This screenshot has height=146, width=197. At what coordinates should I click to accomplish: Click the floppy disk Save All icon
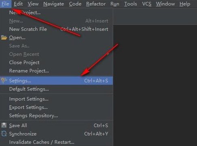pyautogui.click(x=4, y=125)
